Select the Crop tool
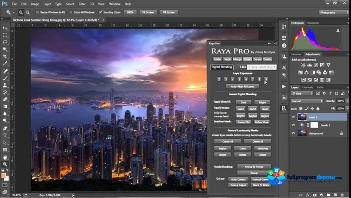The width and height of the screenshot is (351, 198). [5, 56]
